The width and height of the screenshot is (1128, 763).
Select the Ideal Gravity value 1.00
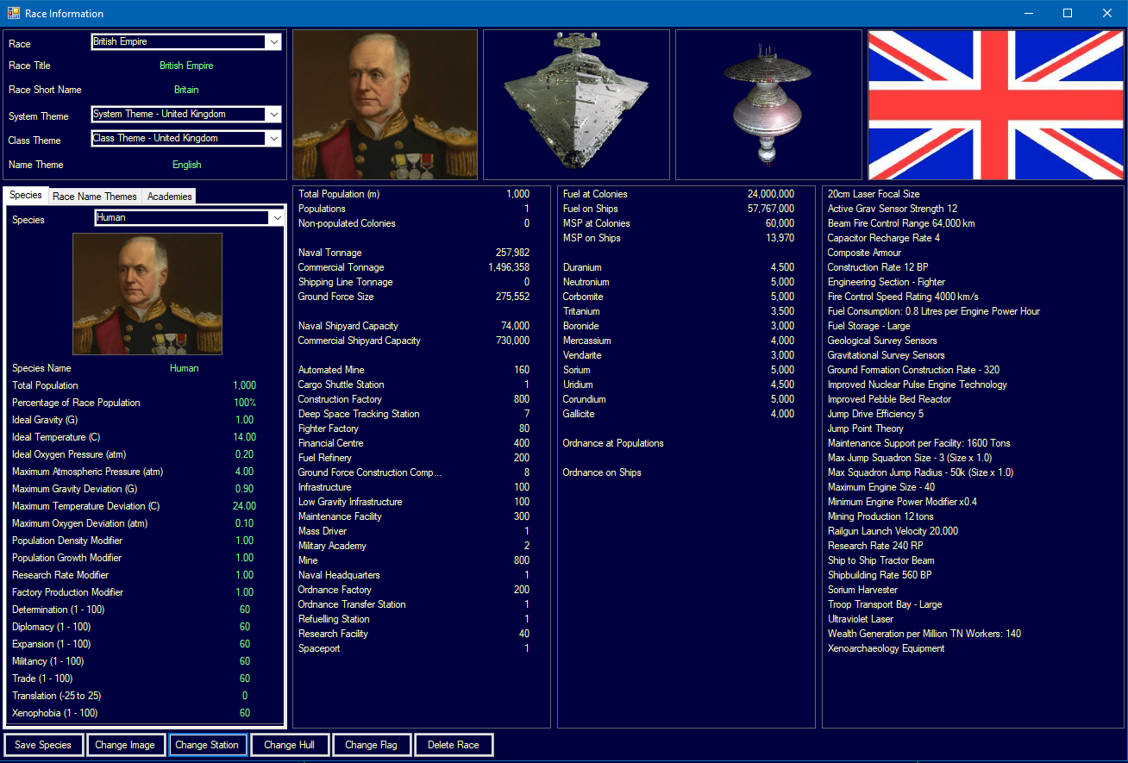(245, 420)
